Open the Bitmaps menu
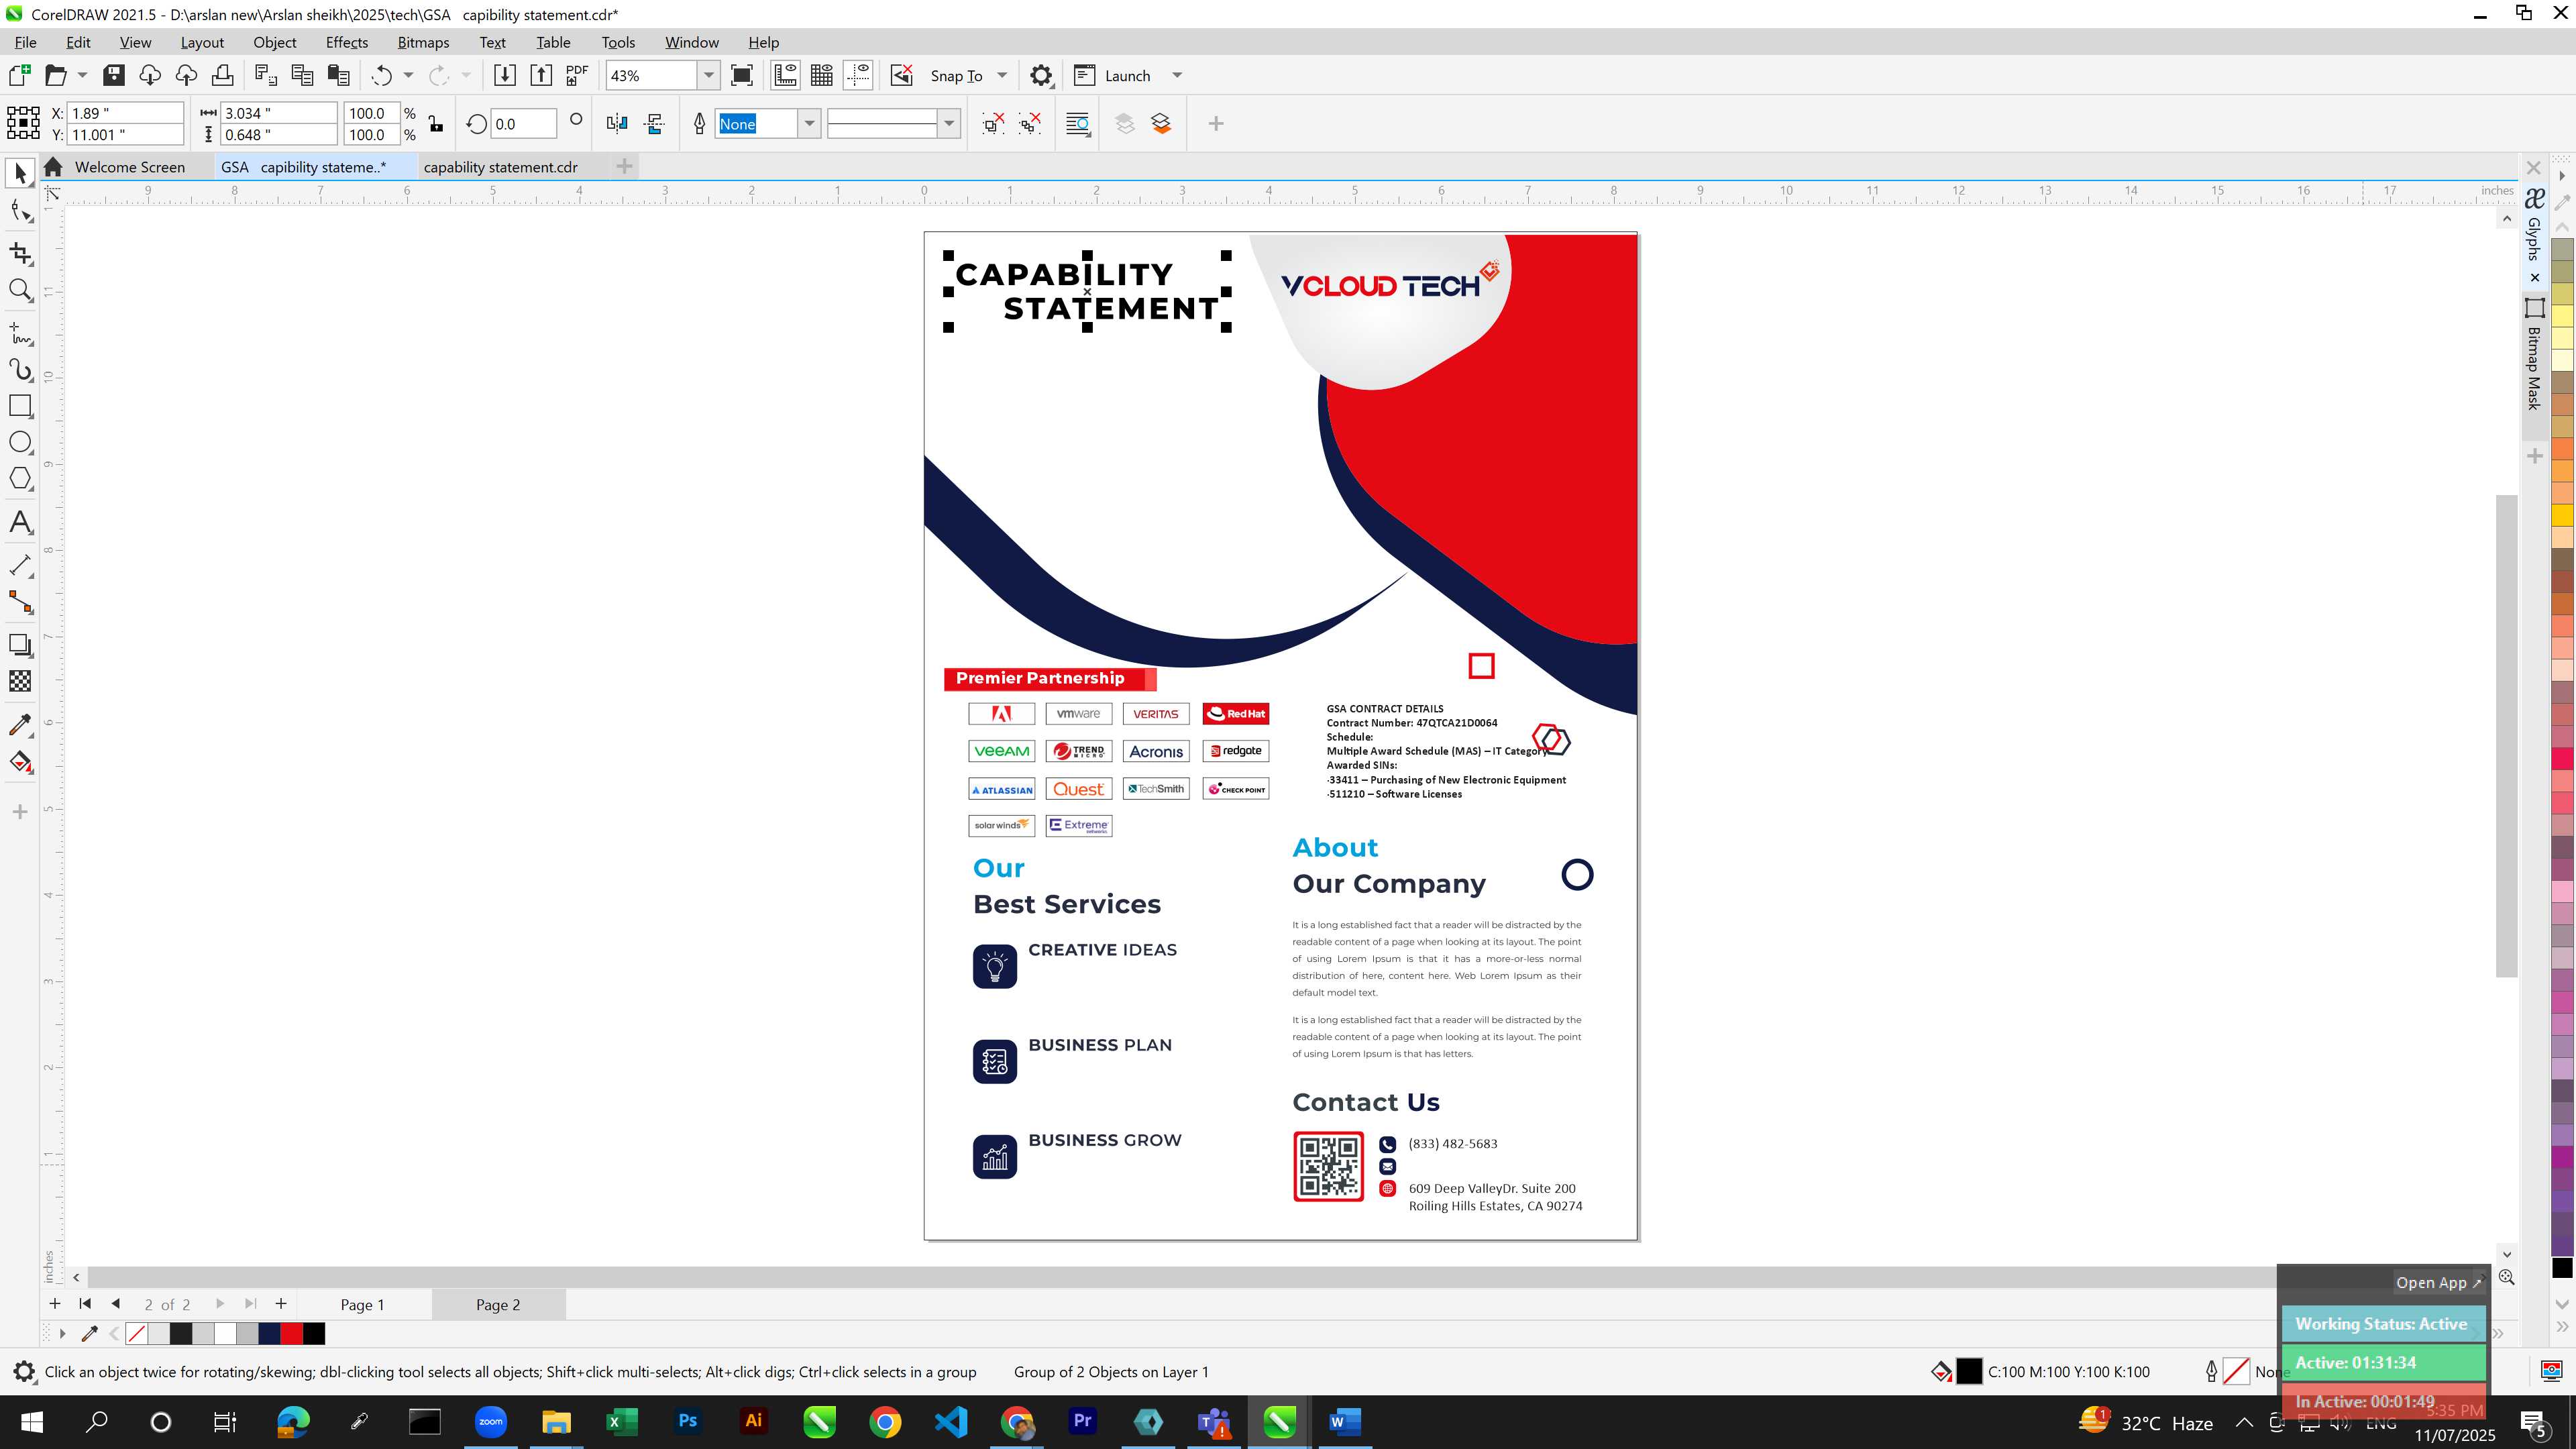Screen dimensions: 2576x1449 pos(423,42)
